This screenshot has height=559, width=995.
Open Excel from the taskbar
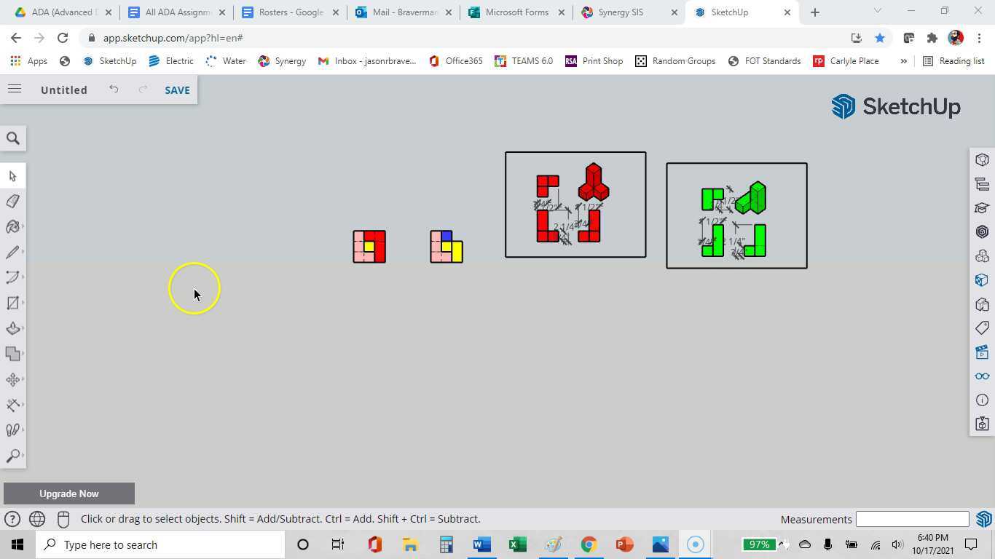coord(517,544)
